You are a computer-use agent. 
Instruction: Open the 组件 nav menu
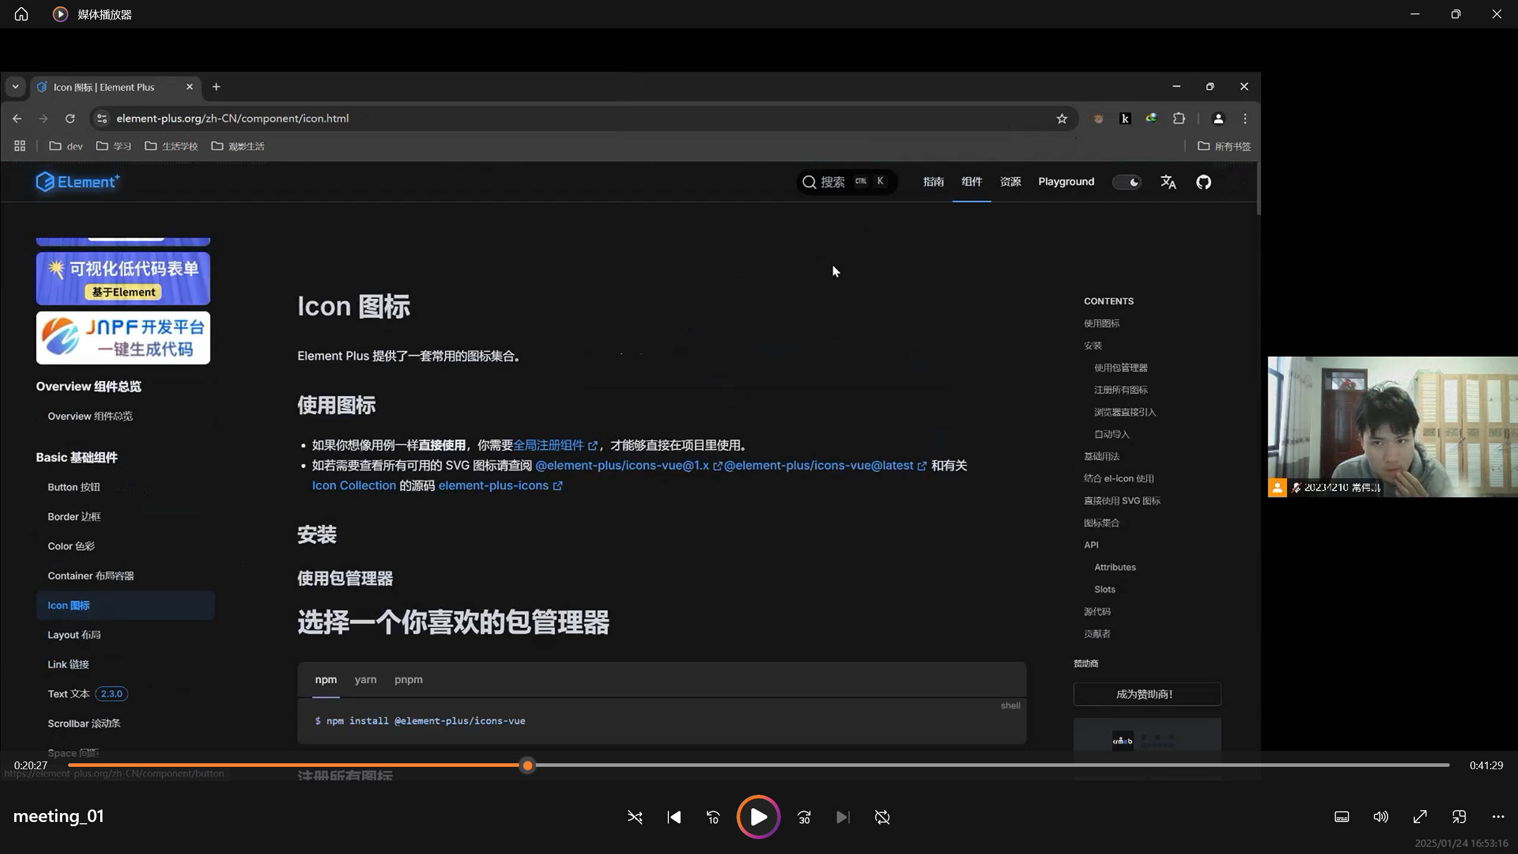click(x=971, y=181)
